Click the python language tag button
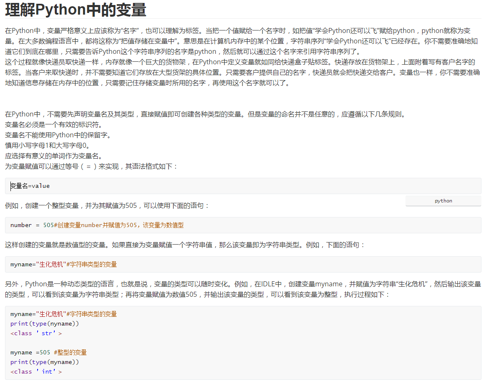The height and width of the screenshot is (384, 489). (x=443, y=201)
